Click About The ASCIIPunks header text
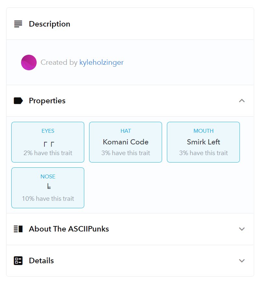Screen dimensions: 260x283 pos(69,229)
